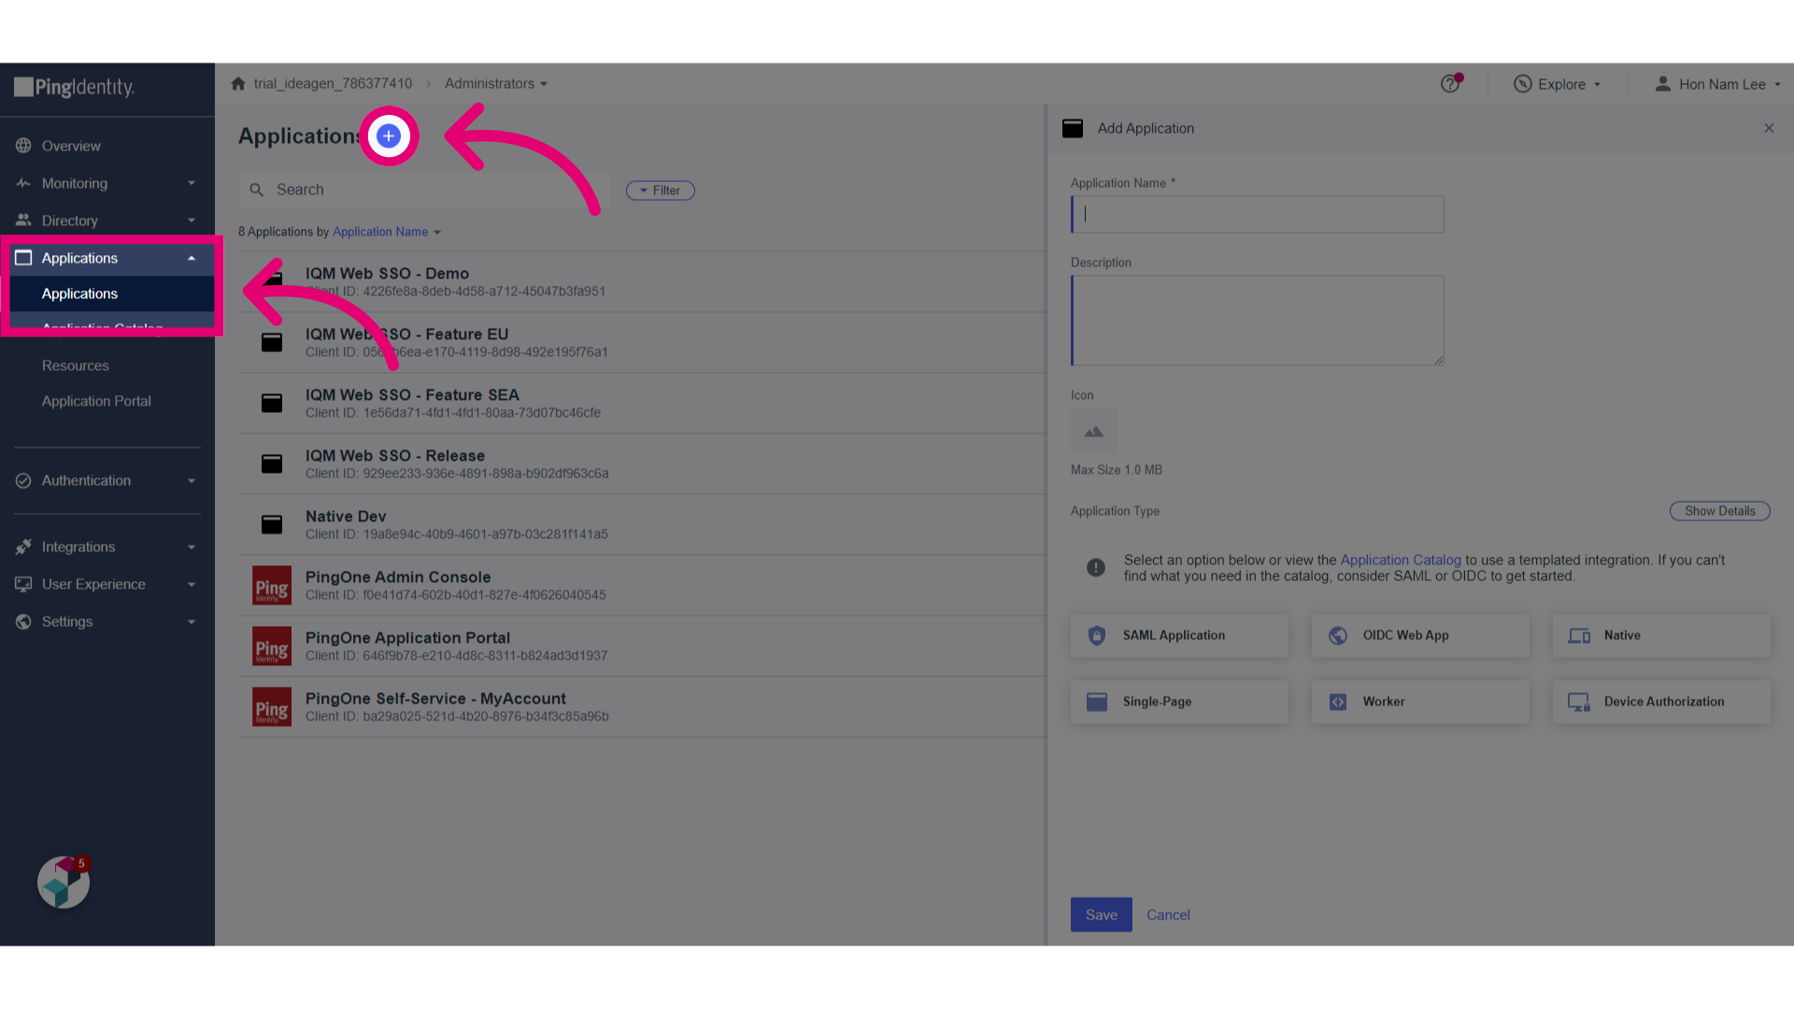This screenshot has width=1794, height=1009.
Task: Expand the Settings menu arrow
Action: (192, 621)
